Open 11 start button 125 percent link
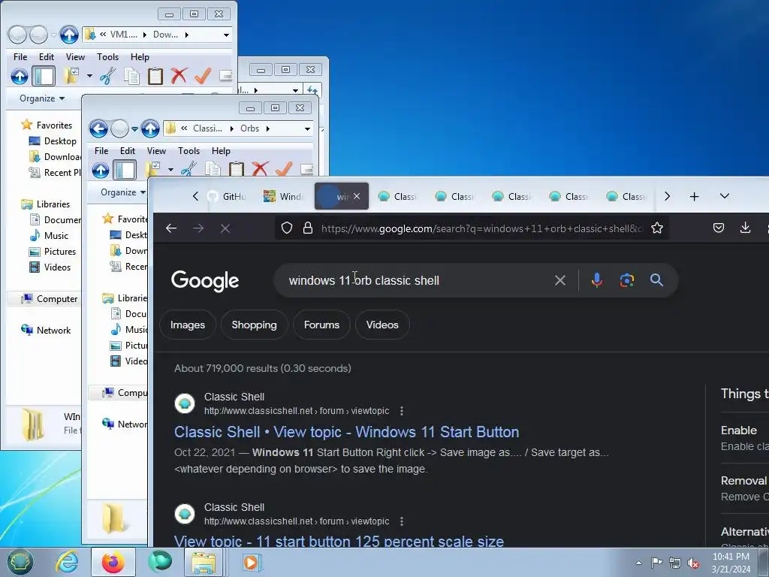769x577 pixels. coord(339,541)
